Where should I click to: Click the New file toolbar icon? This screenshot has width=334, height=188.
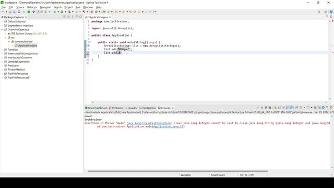3,12
